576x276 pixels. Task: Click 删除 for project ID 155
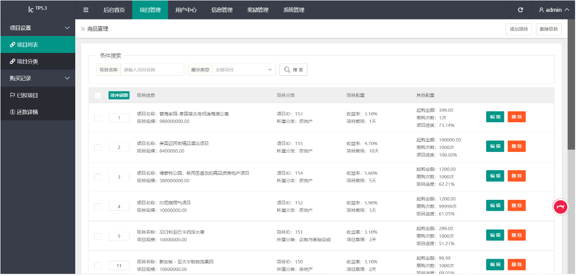516,146
